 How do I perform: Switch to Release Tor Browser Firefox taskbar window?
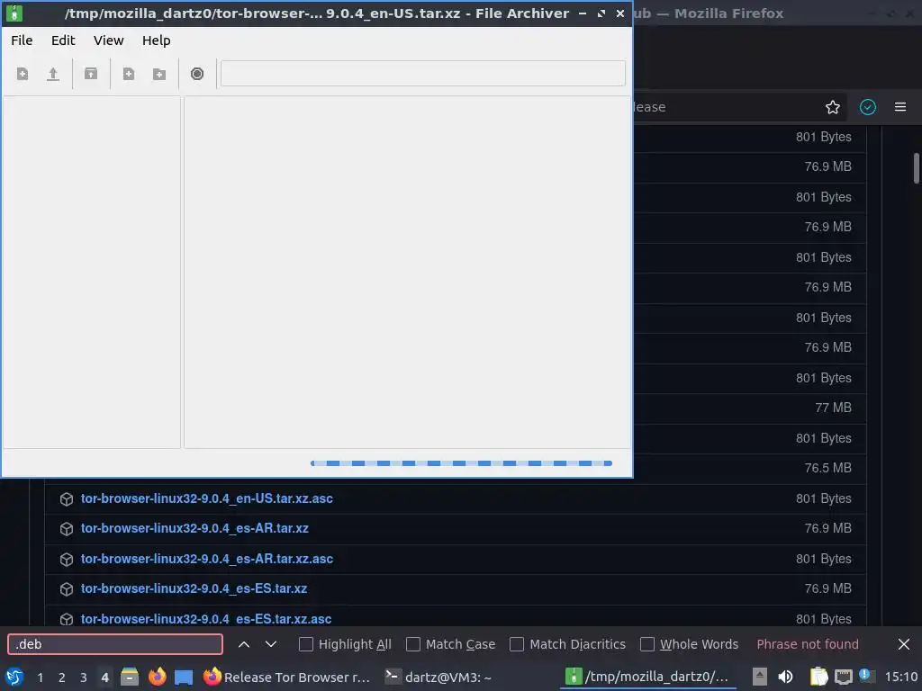pyautogui.click(x=287, y=677)
